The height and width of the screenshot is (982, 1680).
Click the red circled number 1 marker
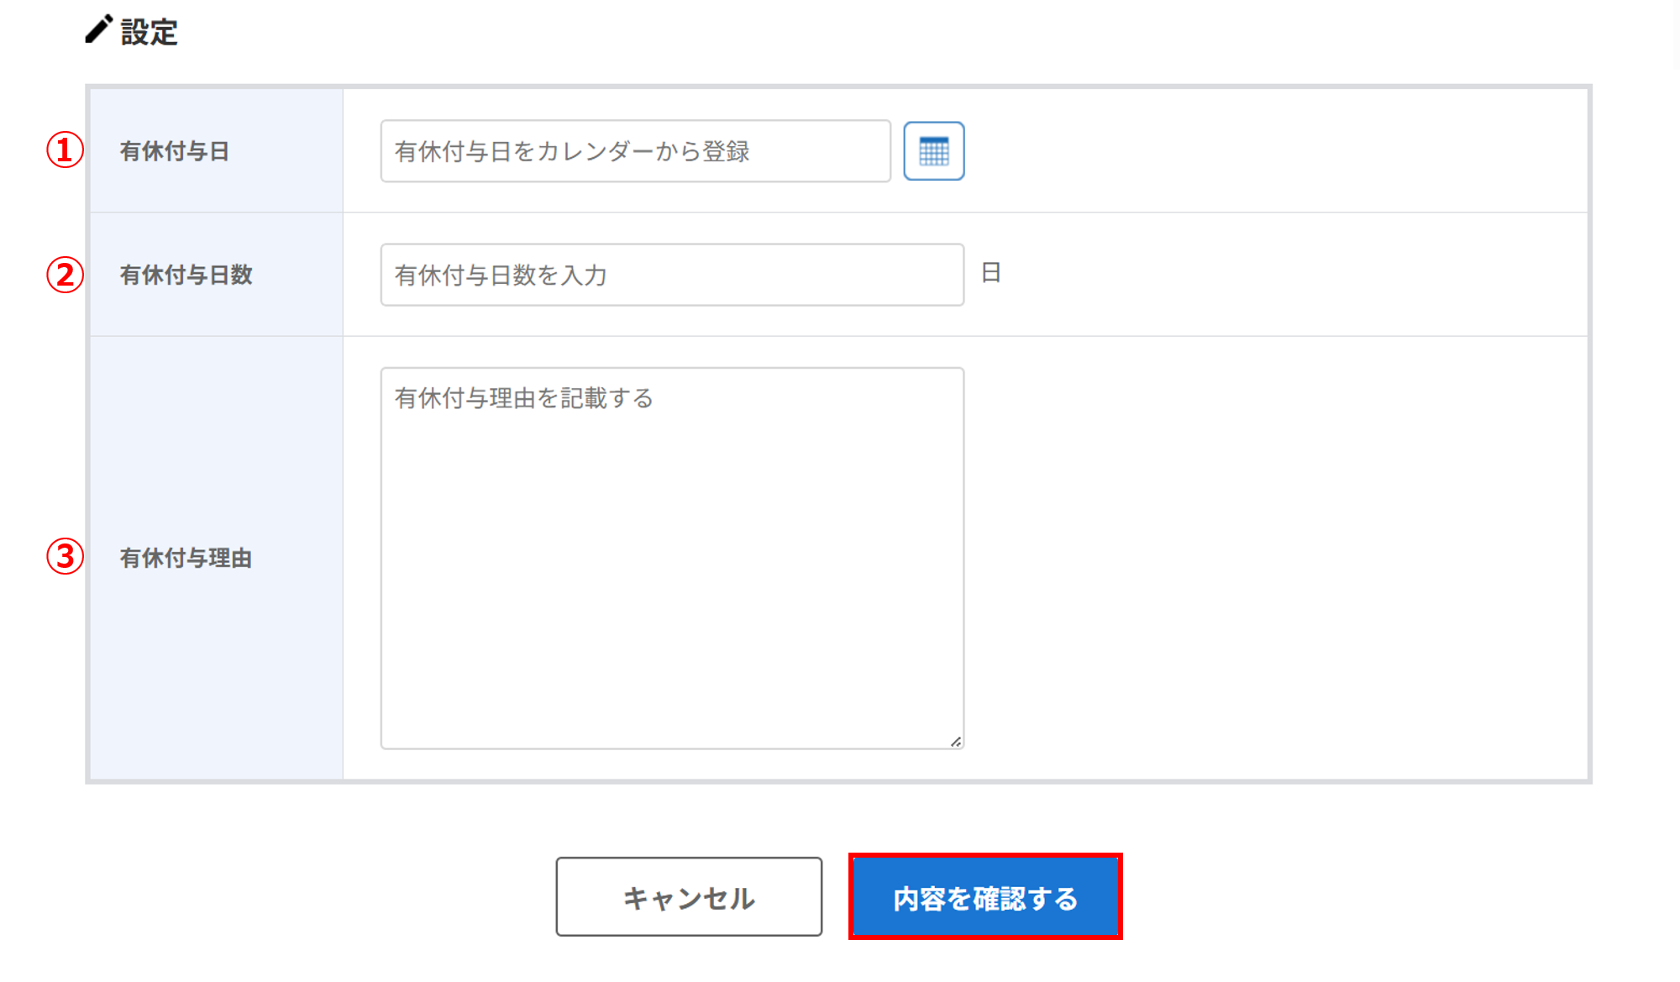tap(65, 150)
